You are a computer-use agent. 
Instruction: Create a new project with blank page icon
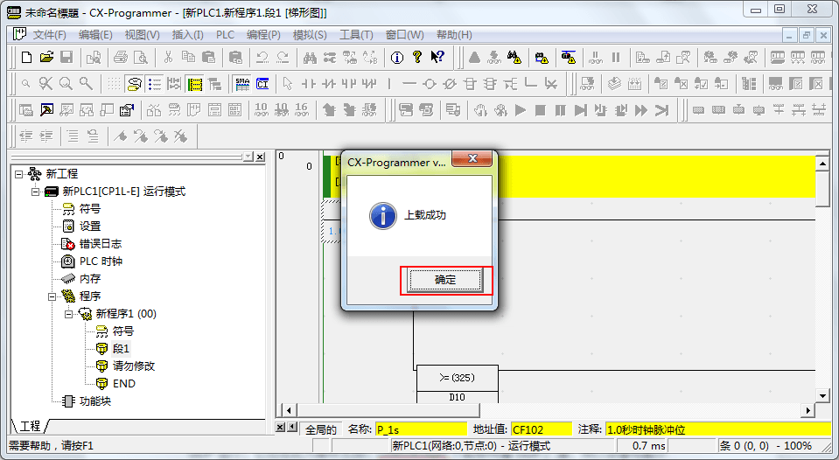pos(26,57)
